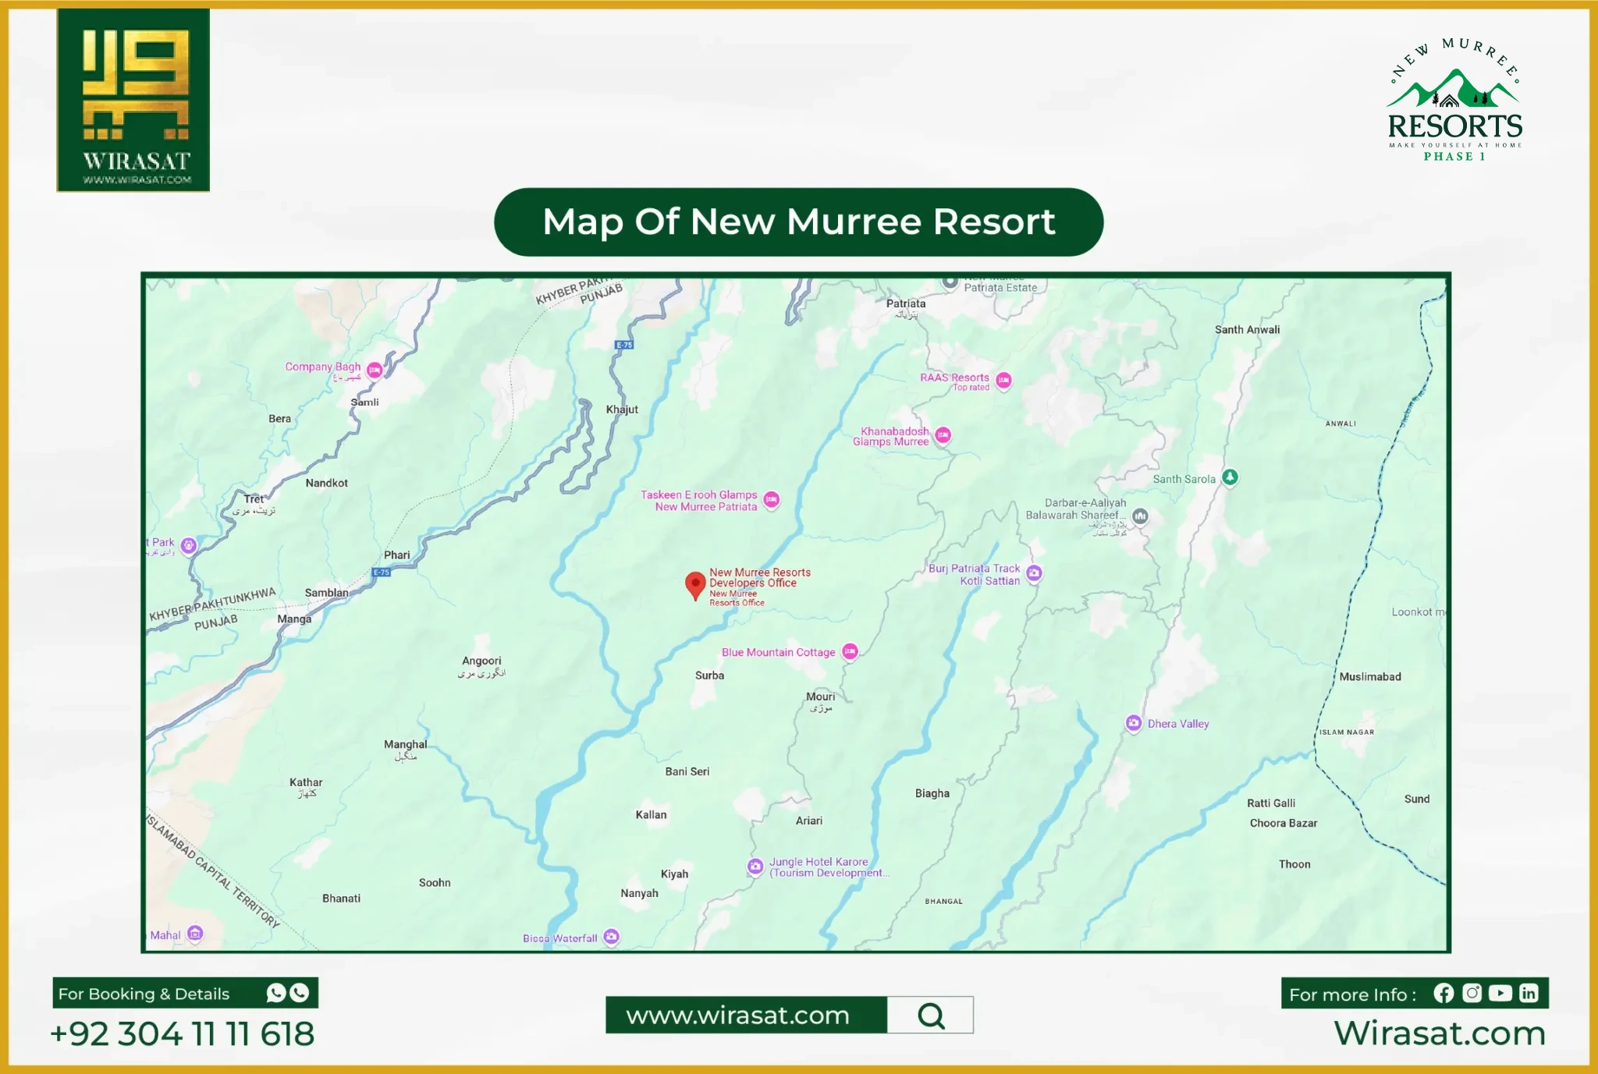Open the Facebook icon
Viewport: 1598px width, 1074px height.
point(1444,993)
